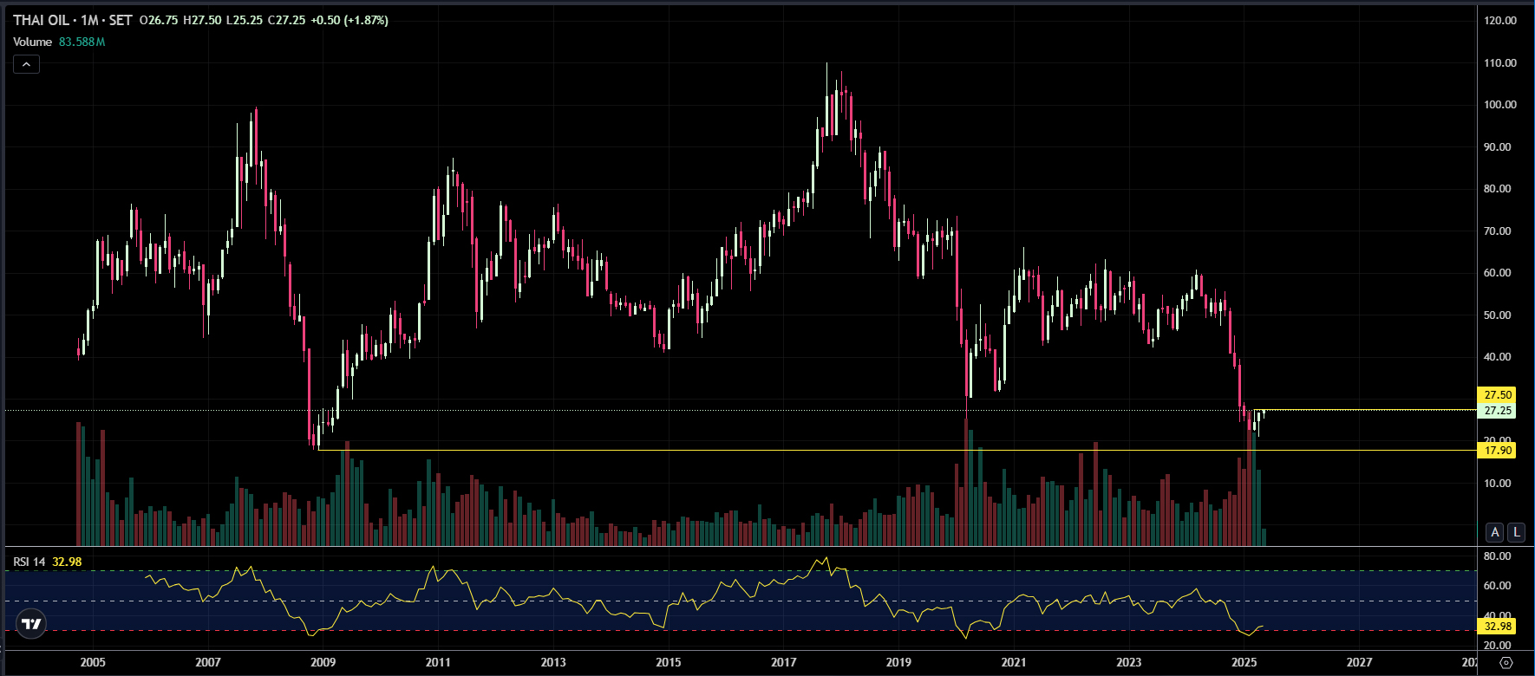Click 50.00 on the price axis

(x=1498, y=315)
